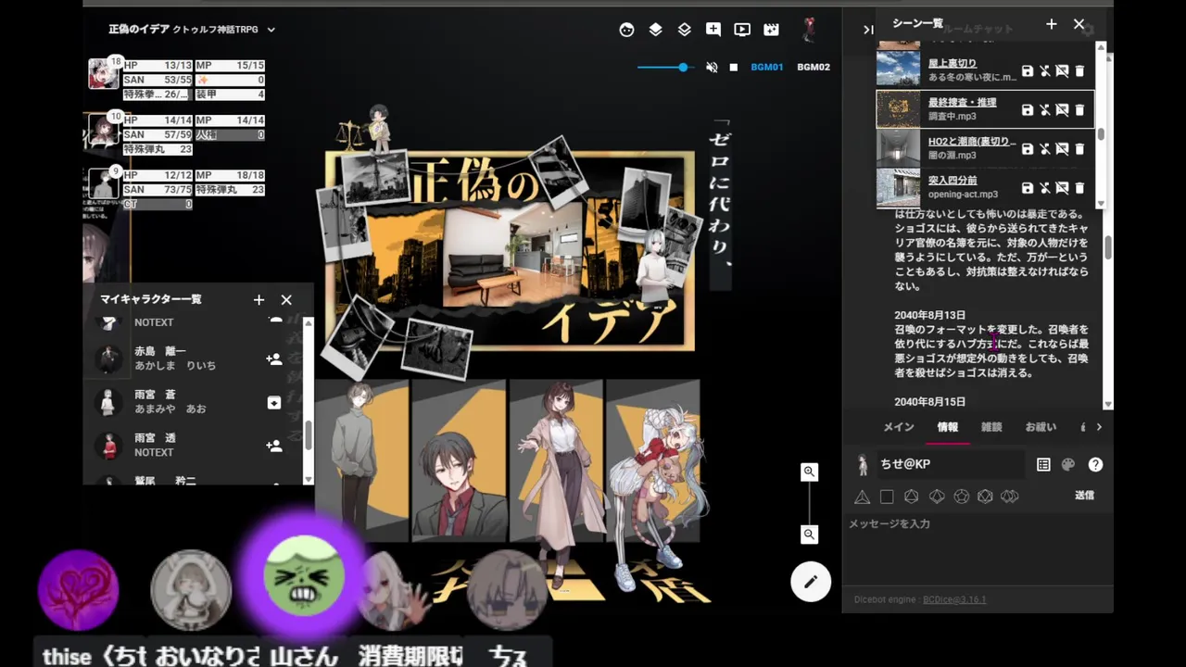Open the name color palette icon

[1068, 465]
